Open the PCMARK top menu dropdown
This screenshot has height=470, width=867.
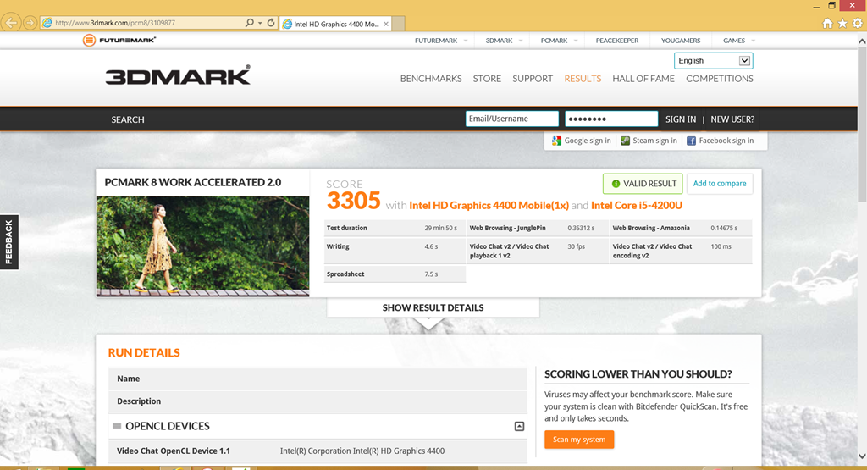(576, 41)
